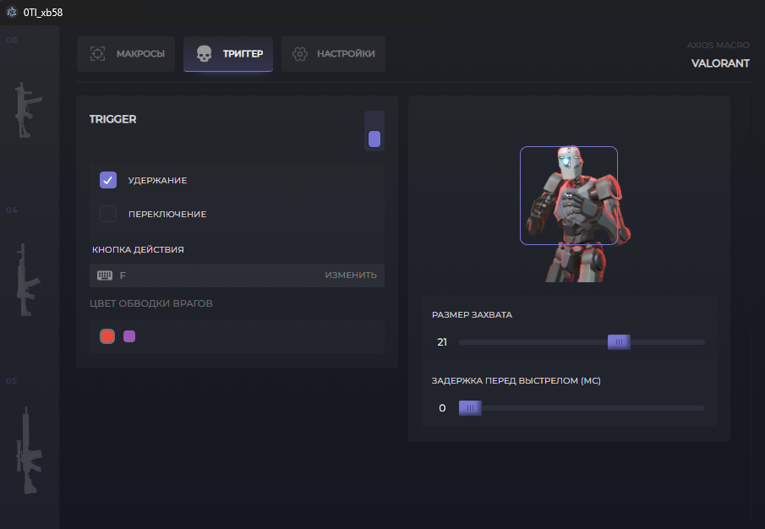
Task: Click the VALORANT game label
Action: 720,63
